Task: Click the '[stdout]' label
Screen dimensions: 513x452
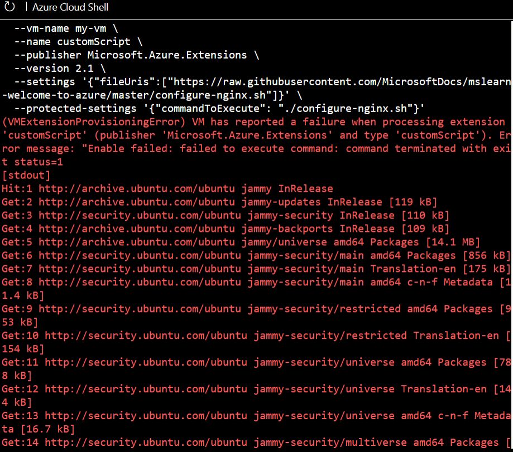Action: point(26,176)
